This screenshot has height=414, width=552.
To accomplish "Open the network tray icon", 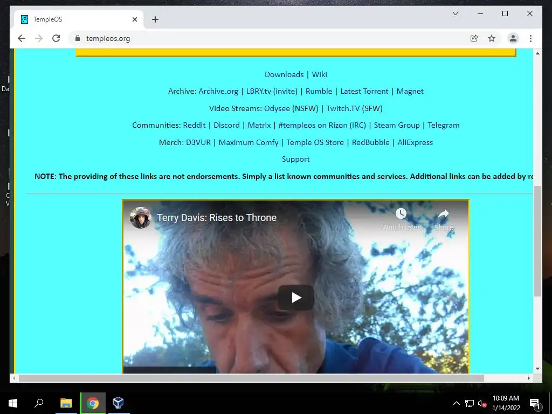I will [x=470, y=403].
